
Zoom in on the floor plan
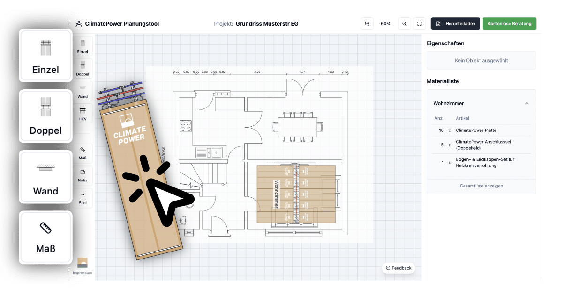pyautogui.click(x=367, y=24)
